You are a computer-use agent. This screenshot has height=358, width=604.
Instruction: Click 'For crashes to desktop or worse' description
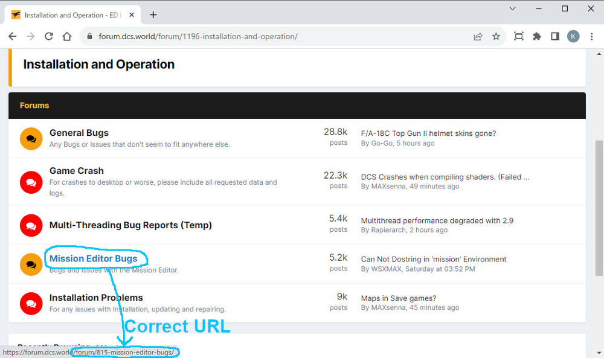tap(163, 188)
